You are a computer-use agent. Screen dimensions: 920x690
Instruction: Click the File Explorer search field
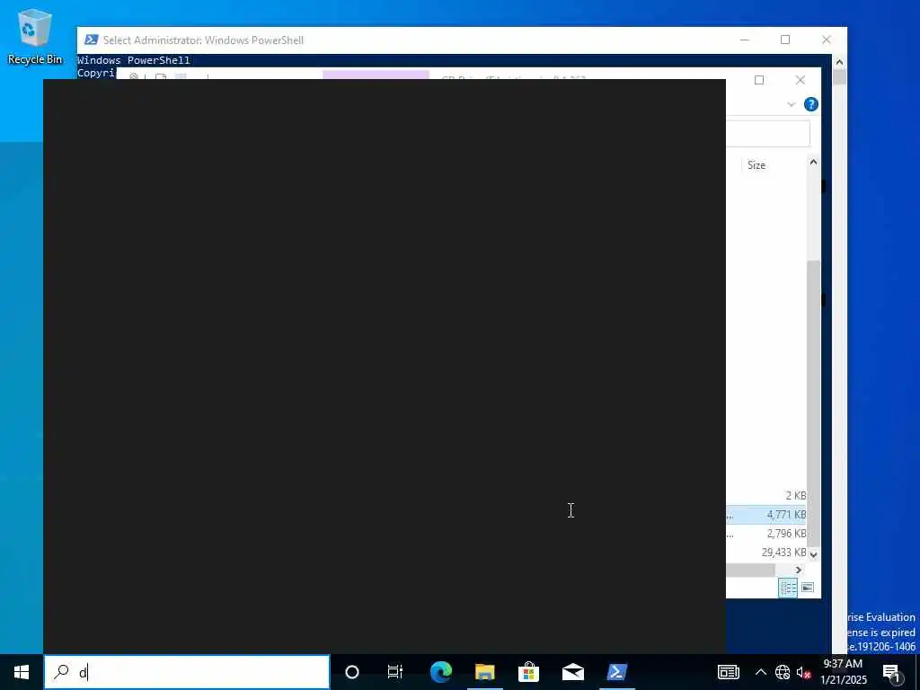767,135
